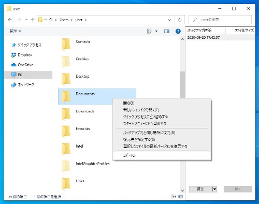
Task: Select the Cookies folder icon
Action: [x=66, y=62]
